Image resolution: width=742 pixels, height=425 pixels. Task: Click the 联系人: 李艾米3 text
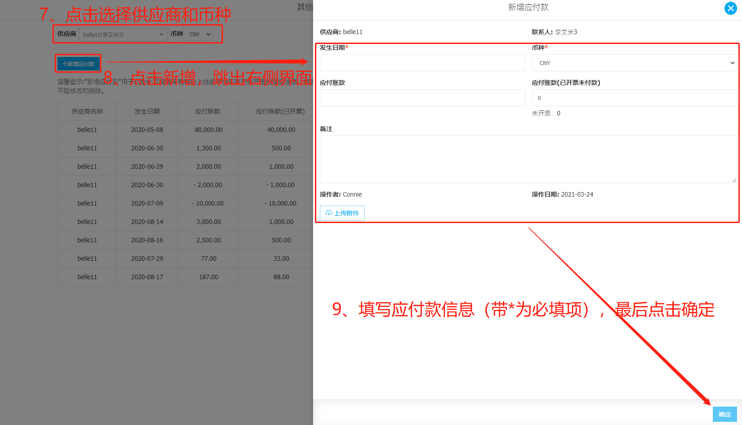(554, 32)
